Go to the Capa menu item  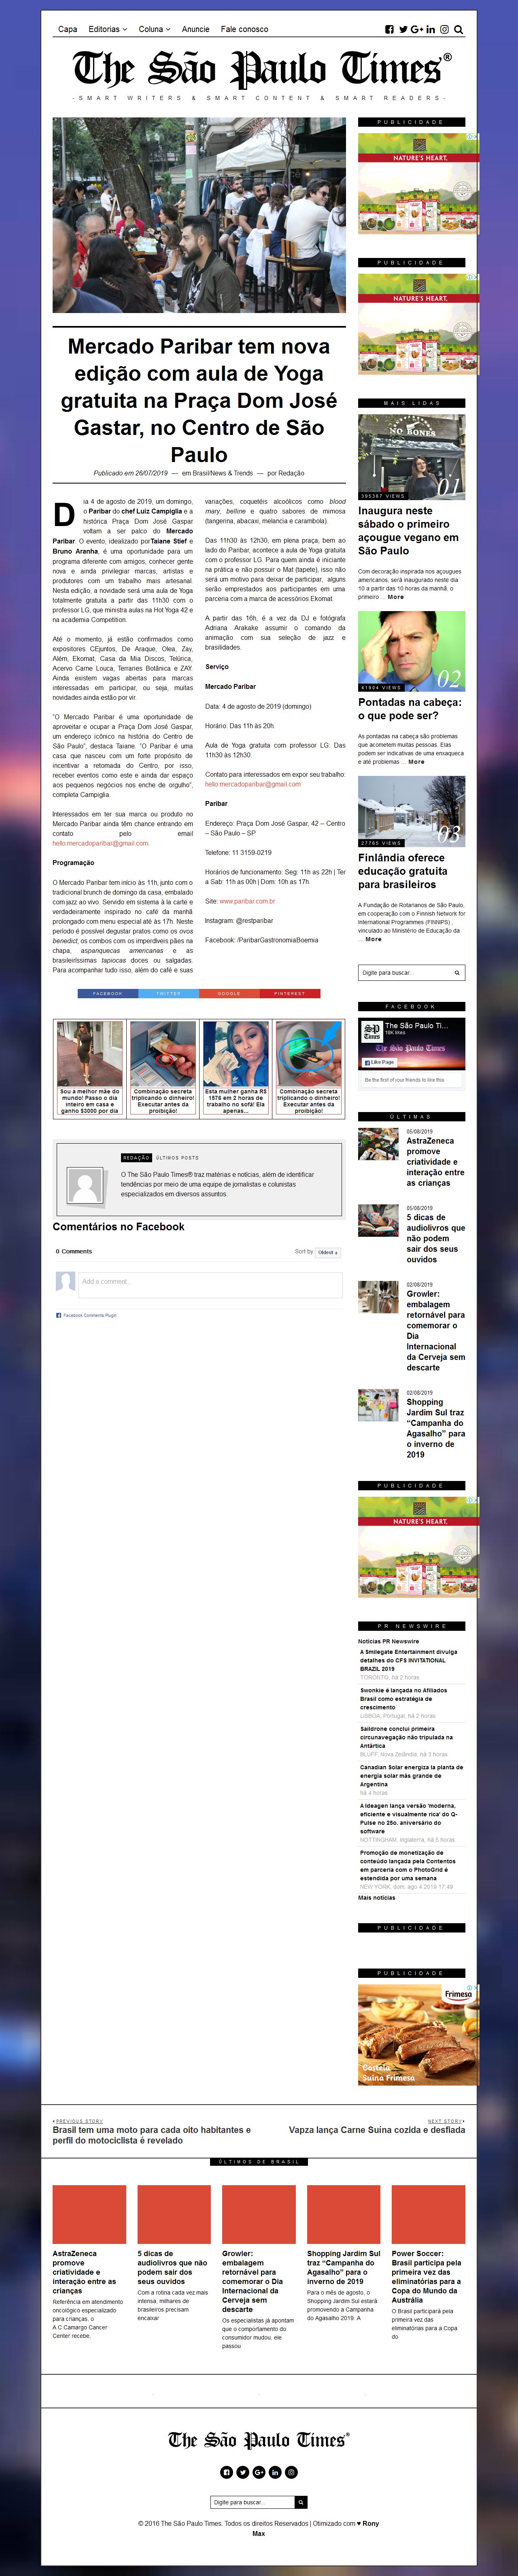(68, 30)
